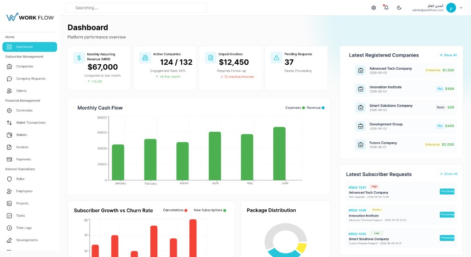This screenshot has height=257, width=471.
Task: Click the building icon on Active Companies card
Action: (x=145, y=58)
